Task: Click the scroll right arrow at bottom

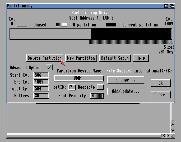Action: (168, 136)
